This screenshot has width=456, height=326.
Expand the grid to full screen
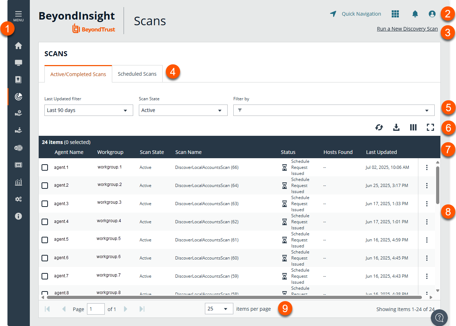(x=430, y=127)
